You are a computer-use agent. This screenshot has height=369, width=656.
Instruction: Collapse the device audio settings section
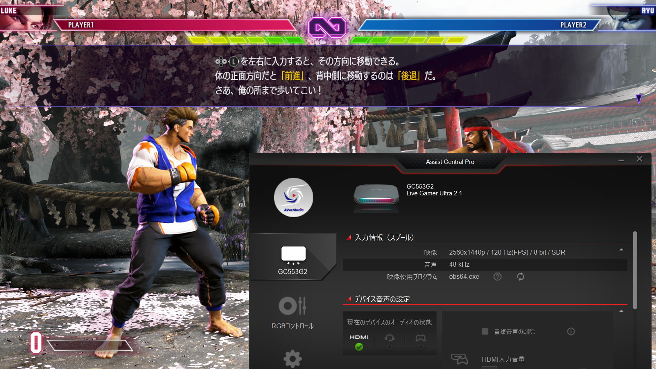(621, 311)
